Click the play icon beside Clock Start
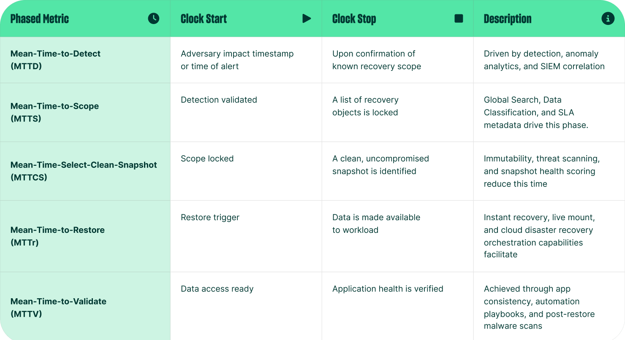 point(307,19)
